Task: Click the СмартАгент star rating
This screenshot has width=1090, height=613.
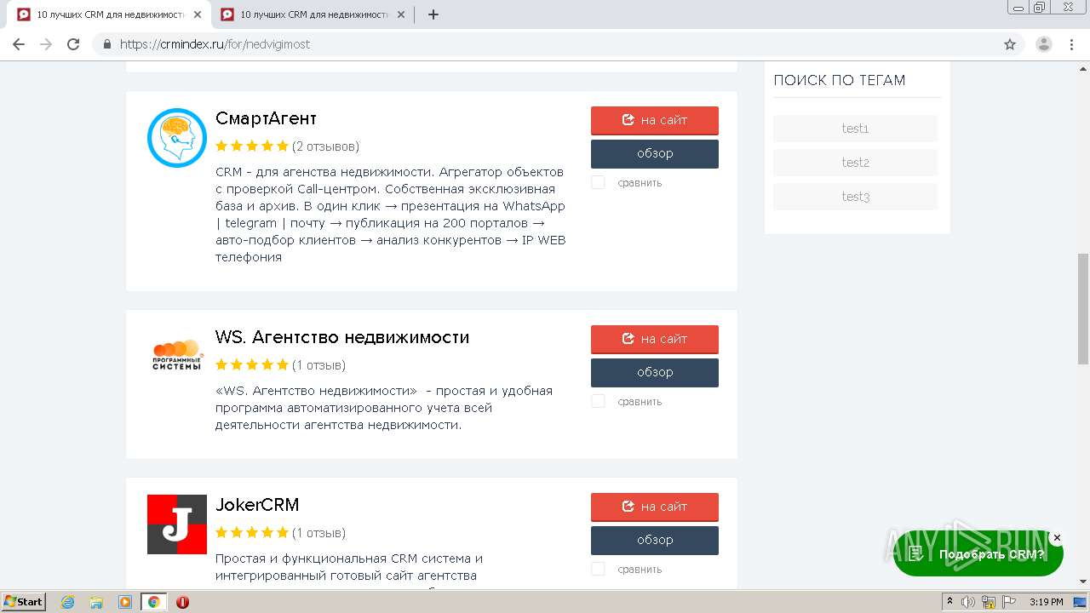Action: tap(252, 146)
